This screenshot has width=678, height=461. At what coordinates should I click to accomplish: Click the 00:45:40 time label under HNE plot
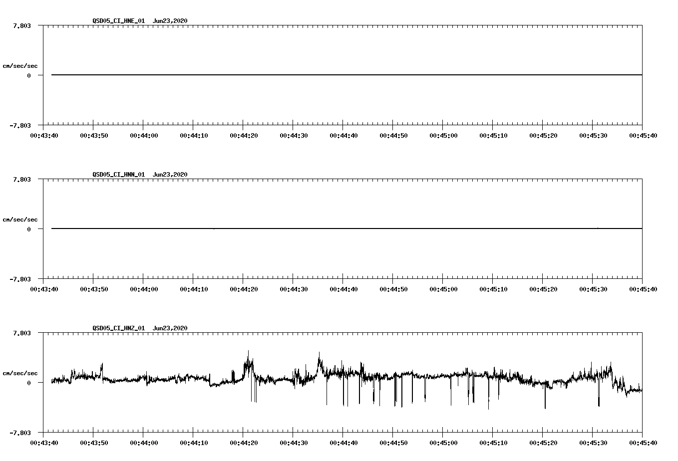tap(643, 135)
